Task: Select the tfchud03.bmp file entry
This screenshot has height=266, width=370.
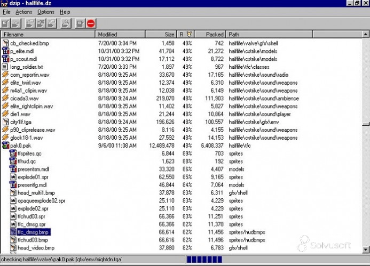Action: click(x=33, y=240)
